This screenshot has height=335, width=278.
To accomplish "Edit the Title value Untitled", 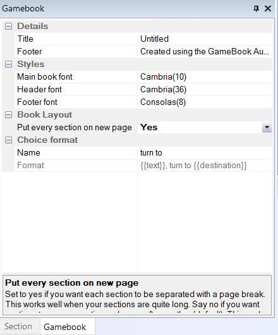I will click(205, 39).
